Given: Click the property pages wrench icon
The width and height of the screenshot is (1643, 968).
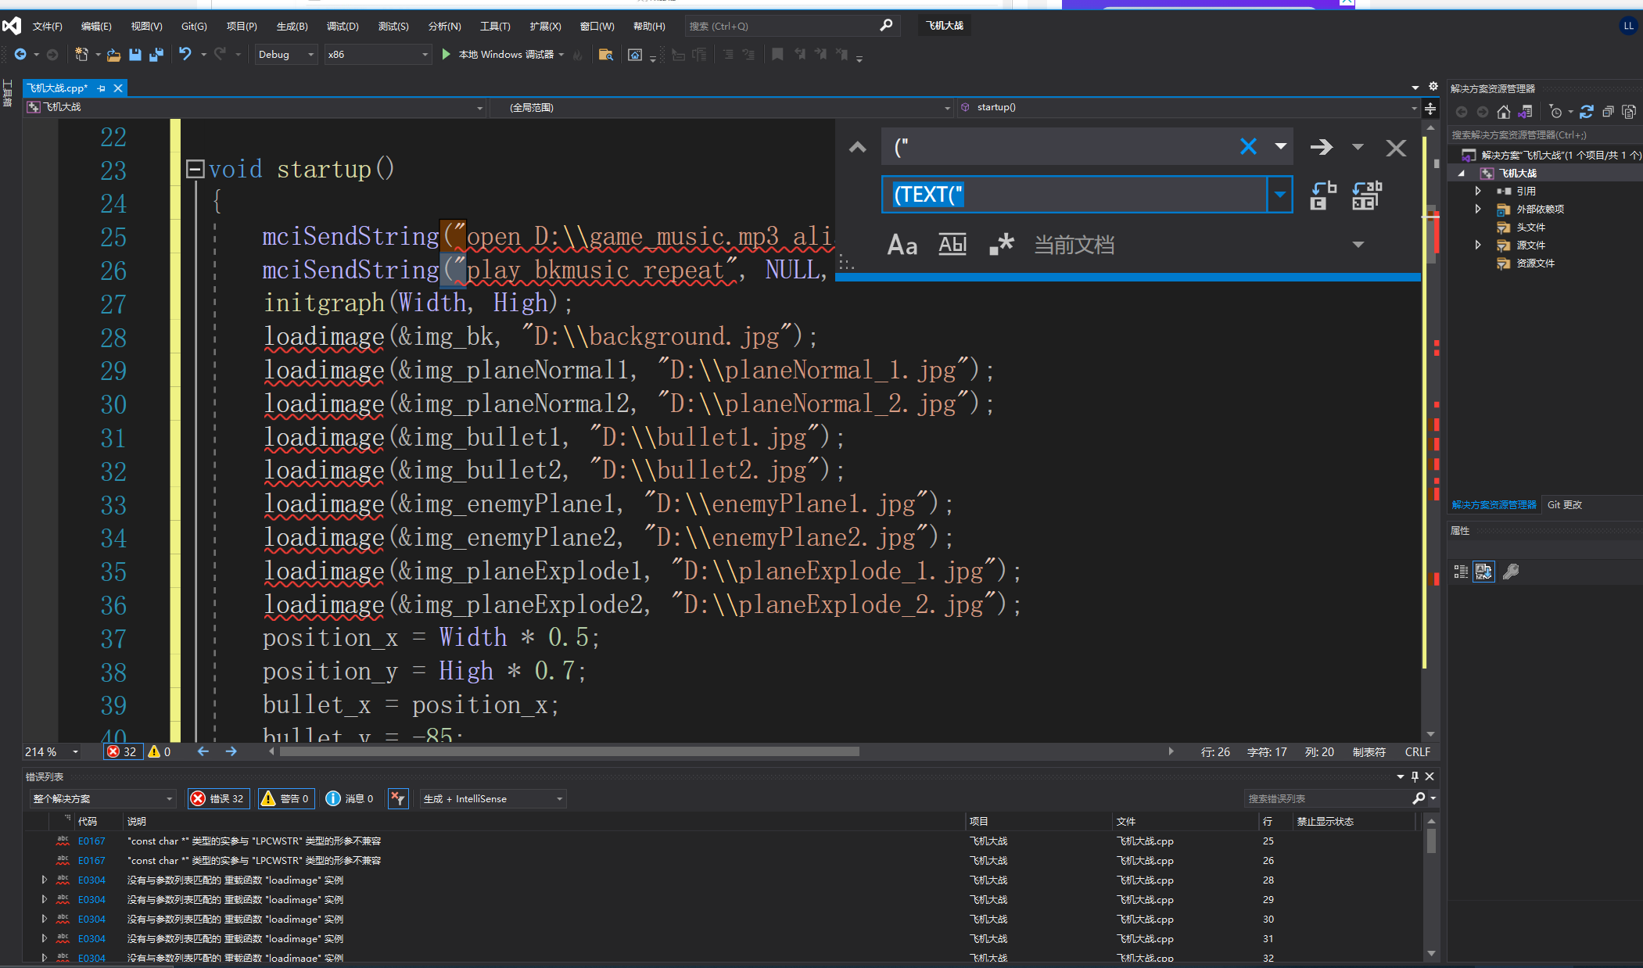Looking at the screenshot, I should 1510,572.
